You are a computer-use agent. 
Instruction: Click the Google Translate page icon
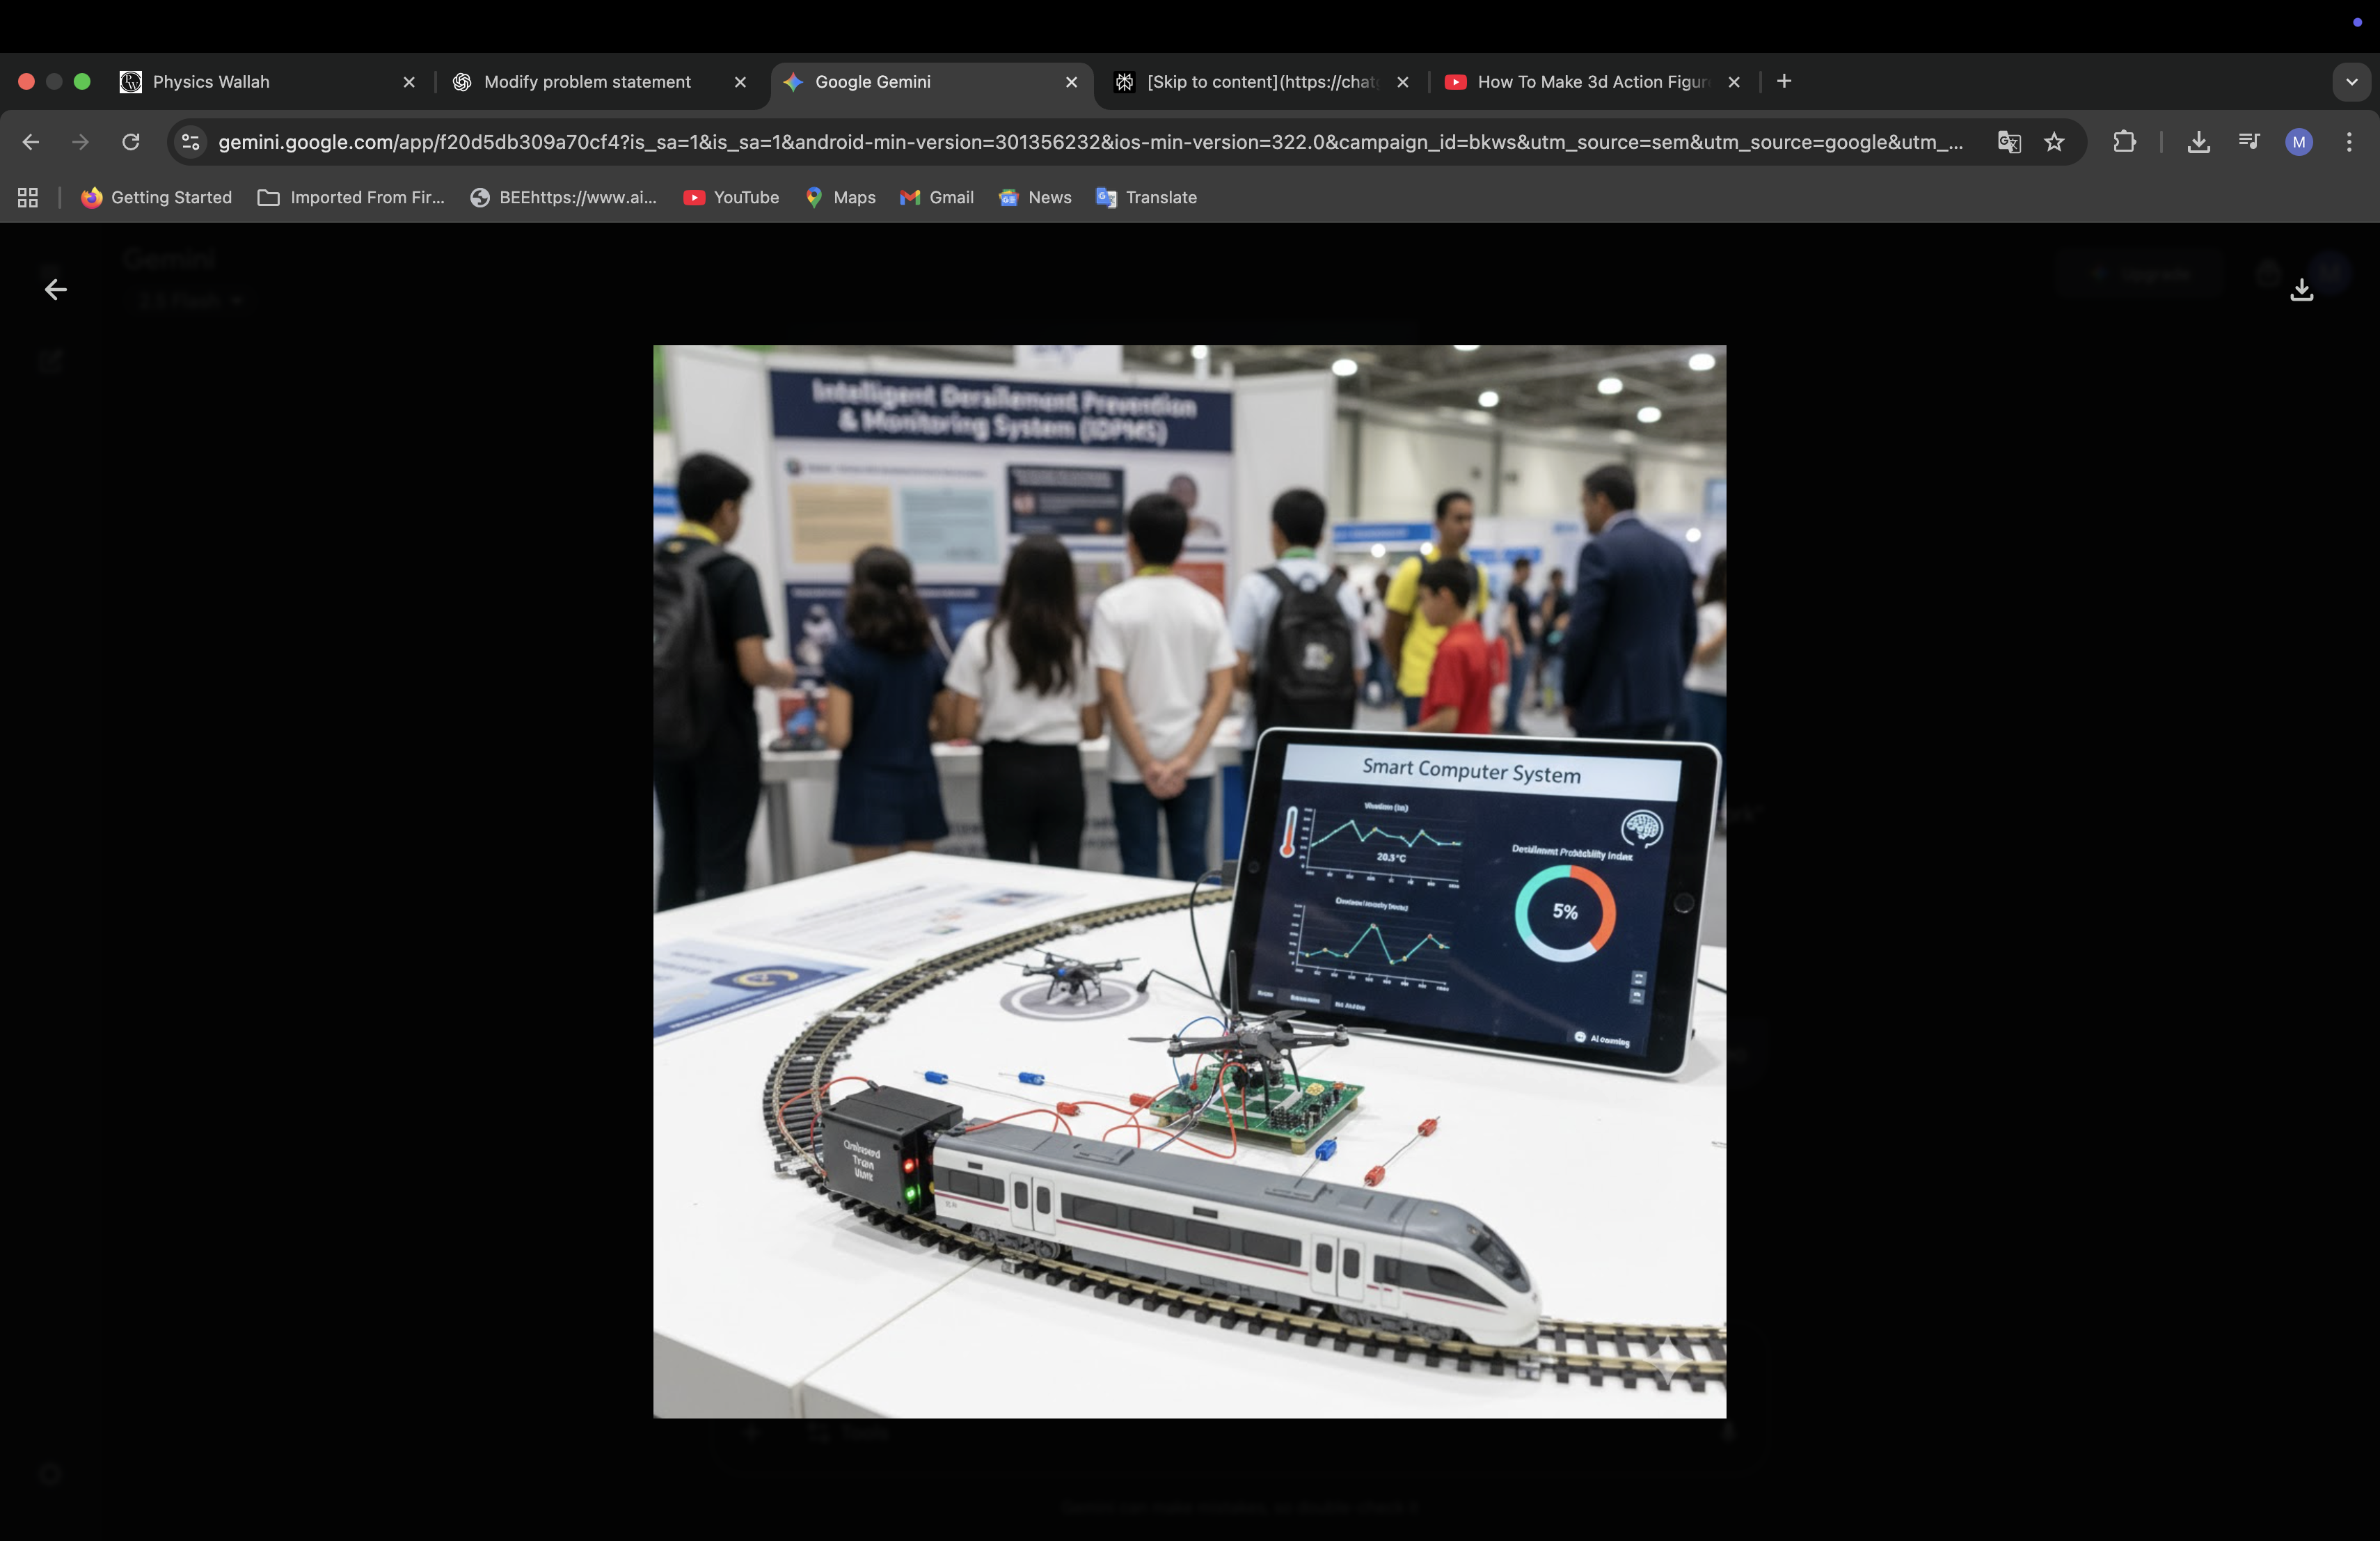[x=2008, y=142]
